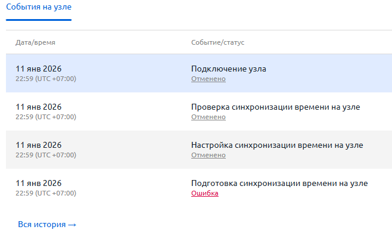The height and width of the screenshot is (242, 392).
Task: Open the "События на узле" tab
Action: pos(39,7)
